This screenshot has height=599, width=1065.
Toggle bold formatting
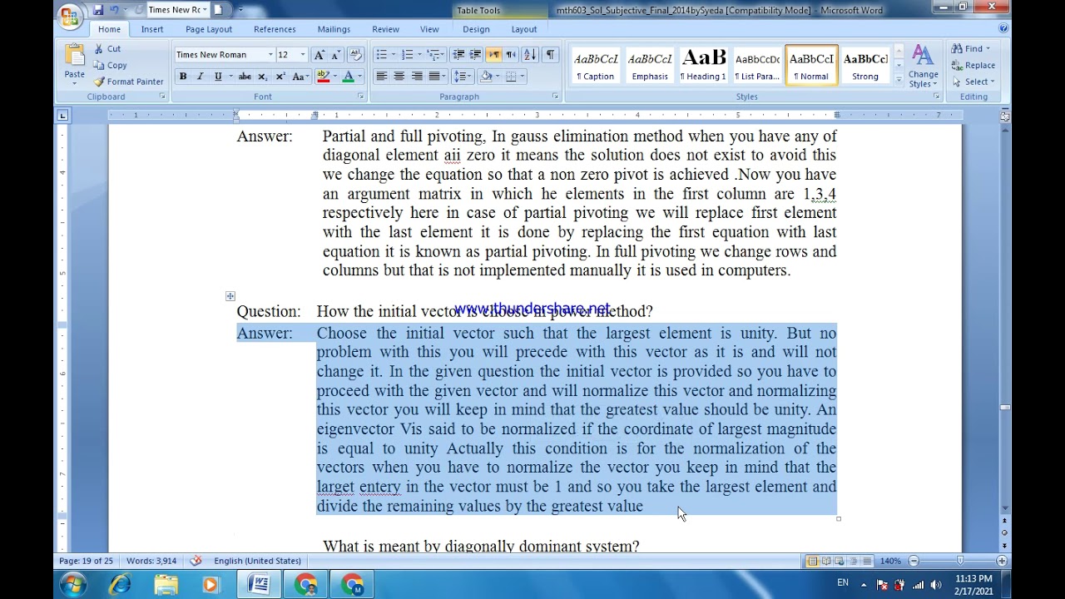[x=183, y=77]
